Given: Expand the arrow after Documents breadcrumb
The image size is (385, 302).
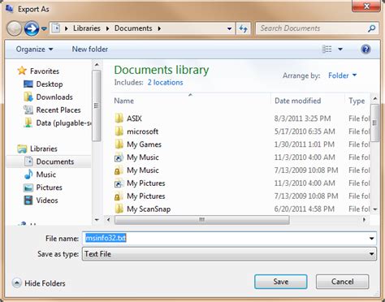Looking at the screenshot, I should point(159,28).
